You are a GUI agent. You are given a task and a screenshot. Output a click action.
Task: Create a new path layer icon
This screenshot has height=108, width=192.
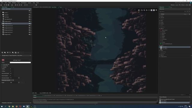[10, 52]
